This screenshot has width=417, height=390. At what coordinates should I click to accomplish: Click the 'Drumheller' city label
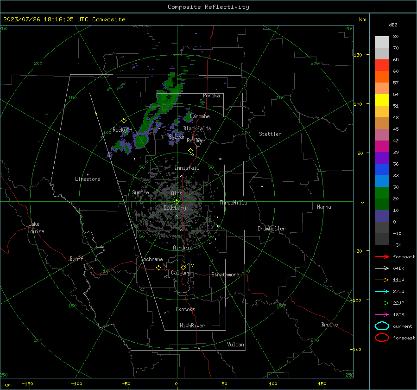(x=272, y=229)
